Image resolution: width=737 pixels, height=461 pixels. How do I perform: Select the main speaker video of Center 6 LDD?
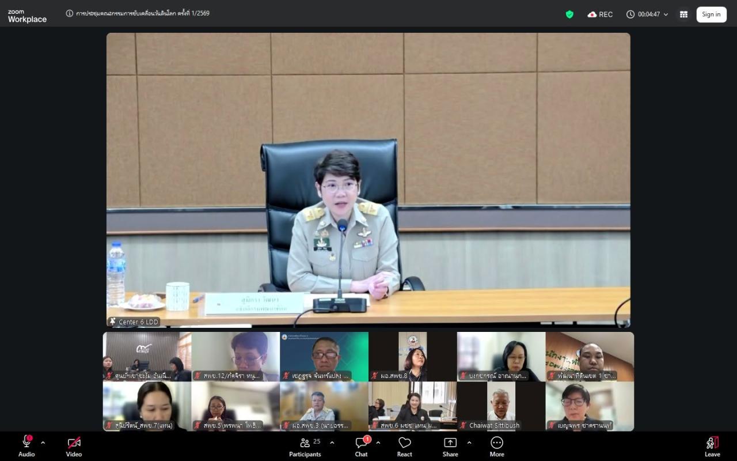[368, 180]
